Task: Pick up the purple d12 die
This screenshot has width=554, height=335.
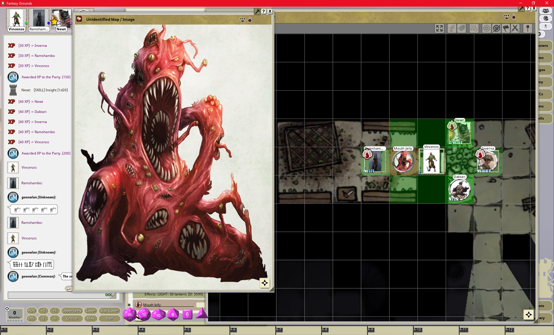Action: pos(144,314)
